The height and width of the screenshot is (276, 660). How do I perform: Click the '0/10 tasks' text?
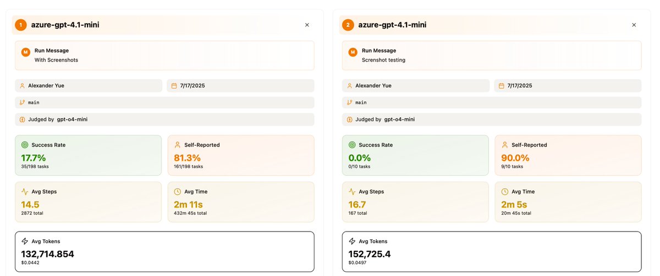(x=359, y=166)
